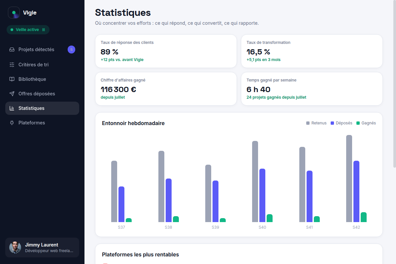Open the Plateformes page
The image size is (396, 264).
pos(42,123)
